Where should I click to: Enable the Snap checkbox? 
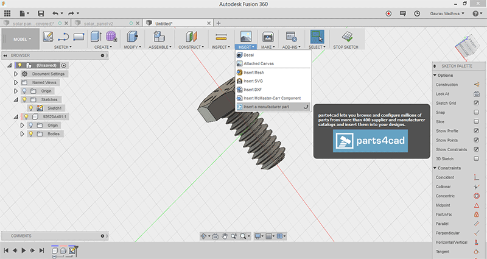pos(476,112)
